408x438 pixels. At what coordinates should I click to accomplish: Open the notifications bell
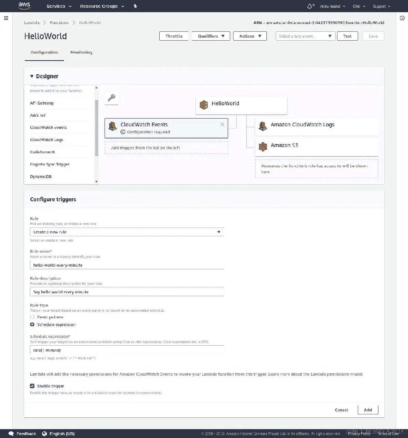coord(310,6)
